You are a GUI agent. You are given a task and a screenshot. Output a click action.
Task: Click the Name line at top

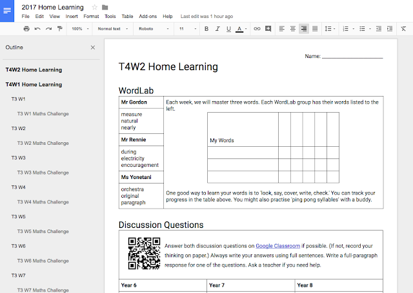(344, 56)
